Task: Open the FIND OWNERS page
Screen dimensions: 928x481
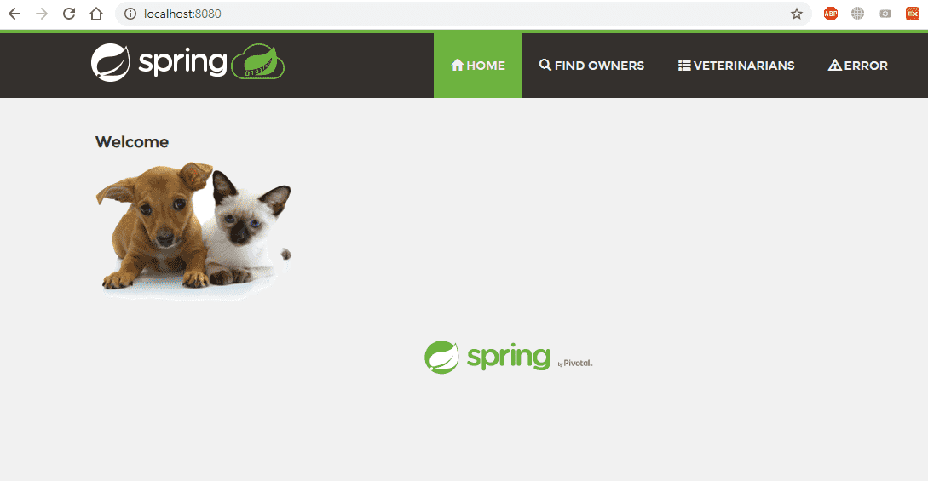Action: click(592, 66)
